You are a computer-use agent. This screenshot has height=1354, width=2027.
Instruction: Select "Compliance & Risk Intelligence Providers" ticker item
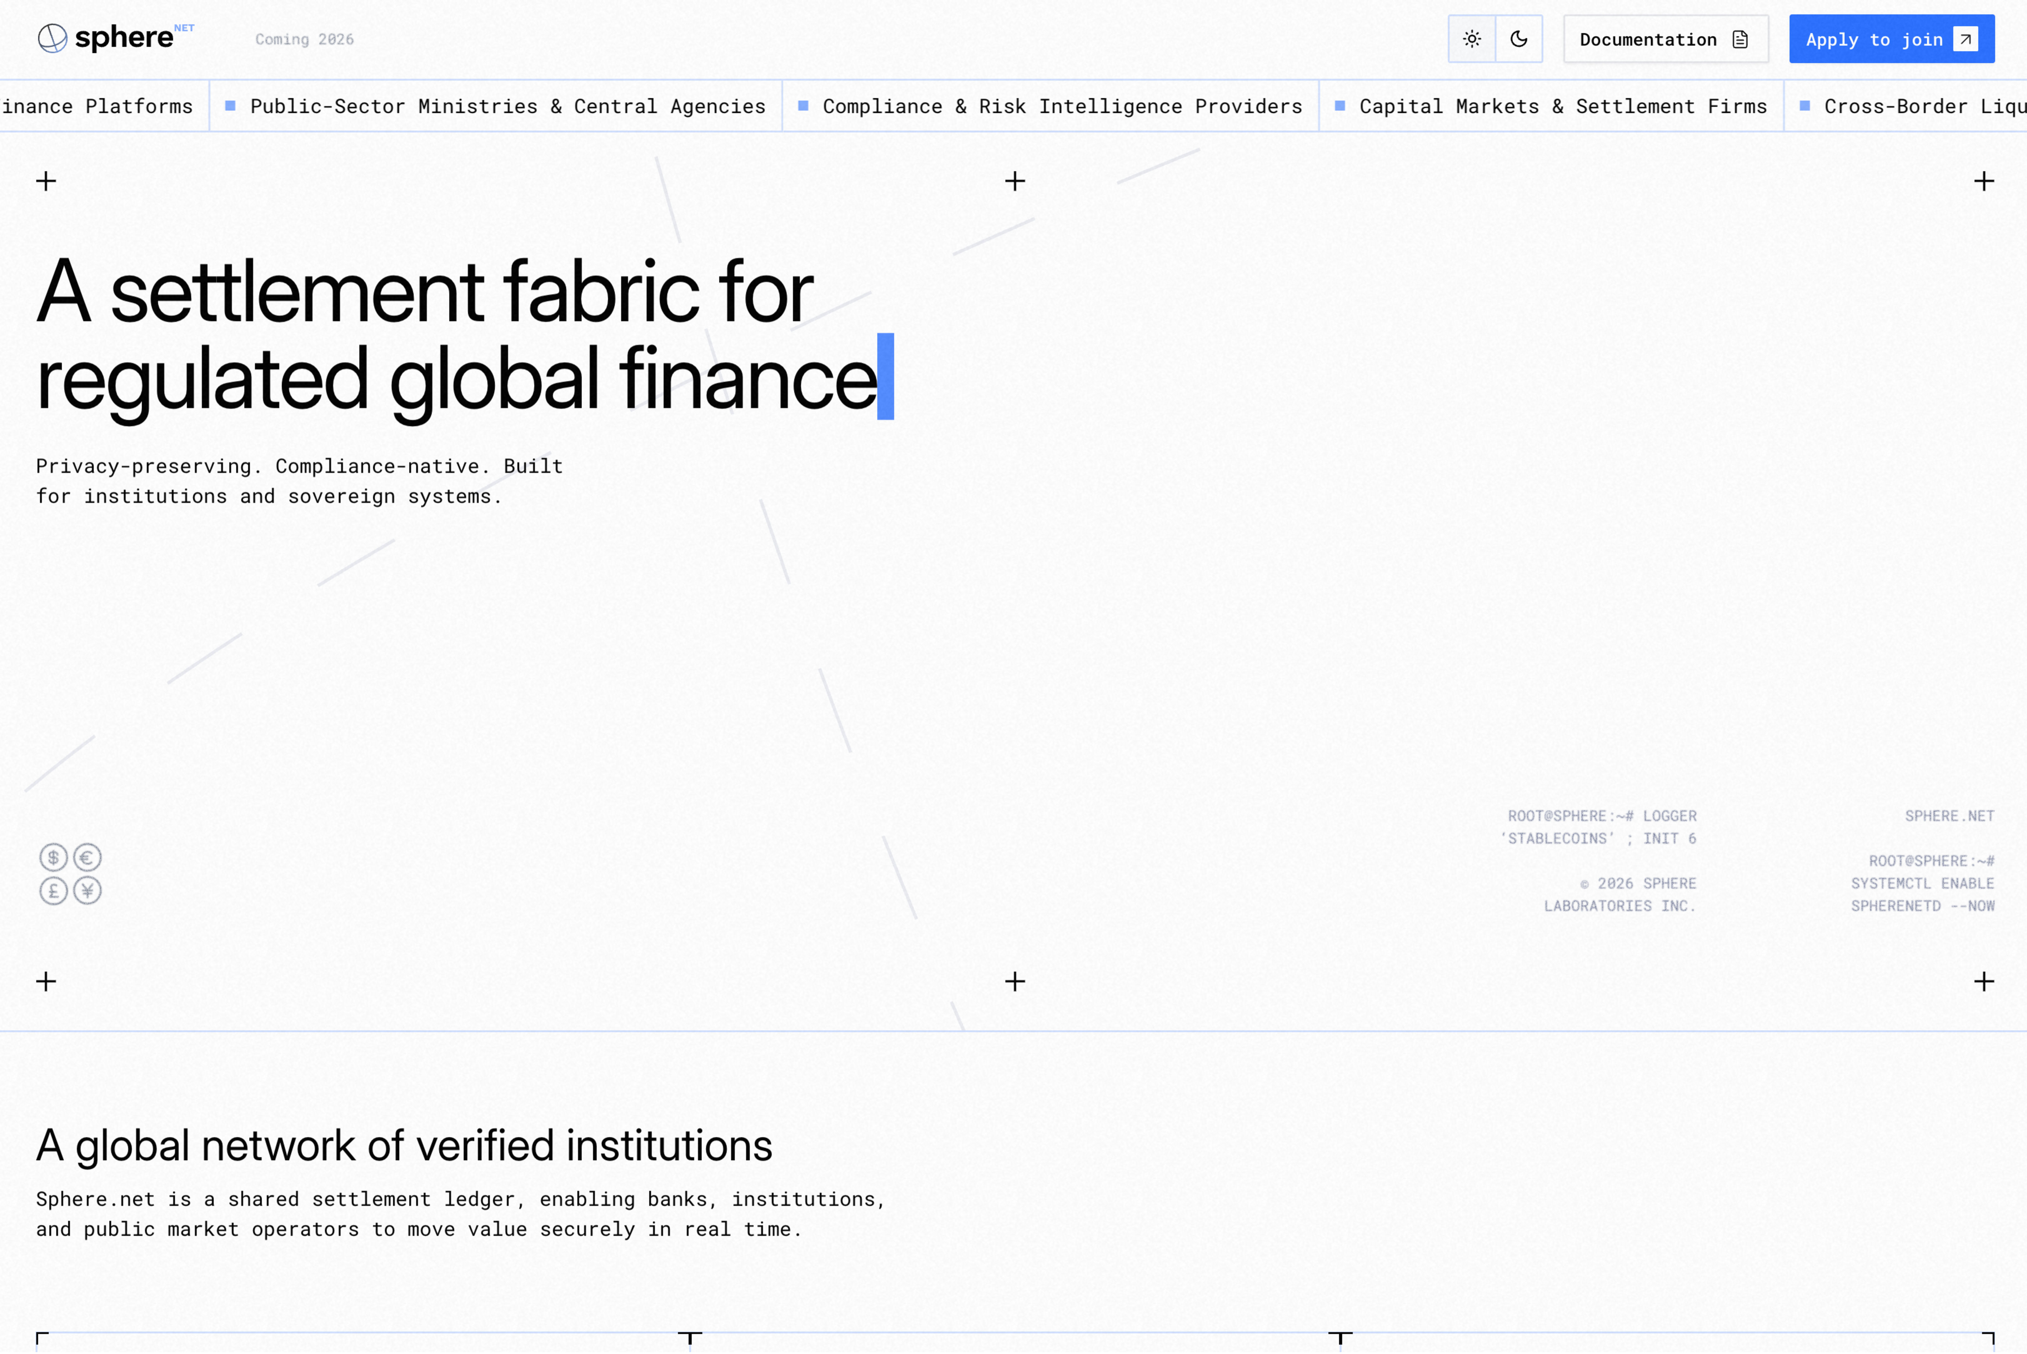coord(1051,106)
